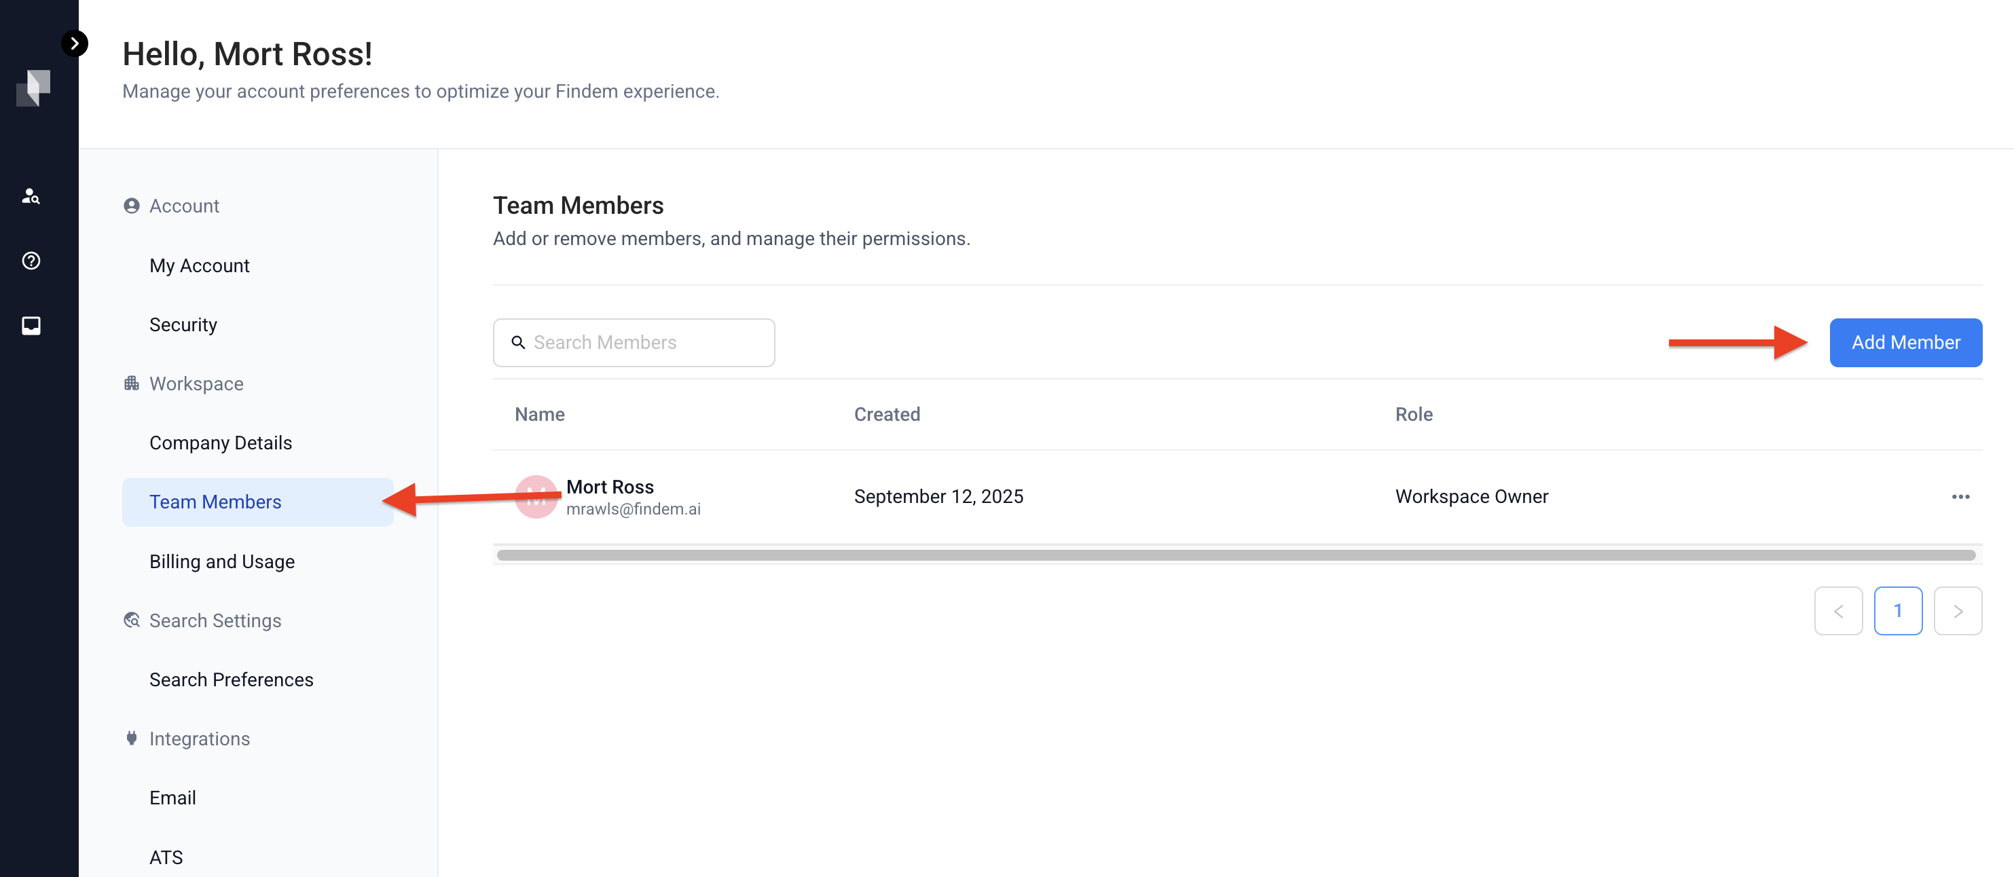Click the Findem logo icon
2014x877 pixels.
[x=33, y=88]
